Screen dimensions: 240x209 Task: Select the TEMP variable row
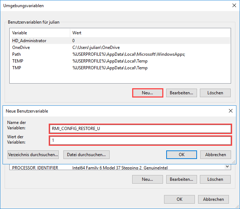pyautogui.click(x=121, y=61)
